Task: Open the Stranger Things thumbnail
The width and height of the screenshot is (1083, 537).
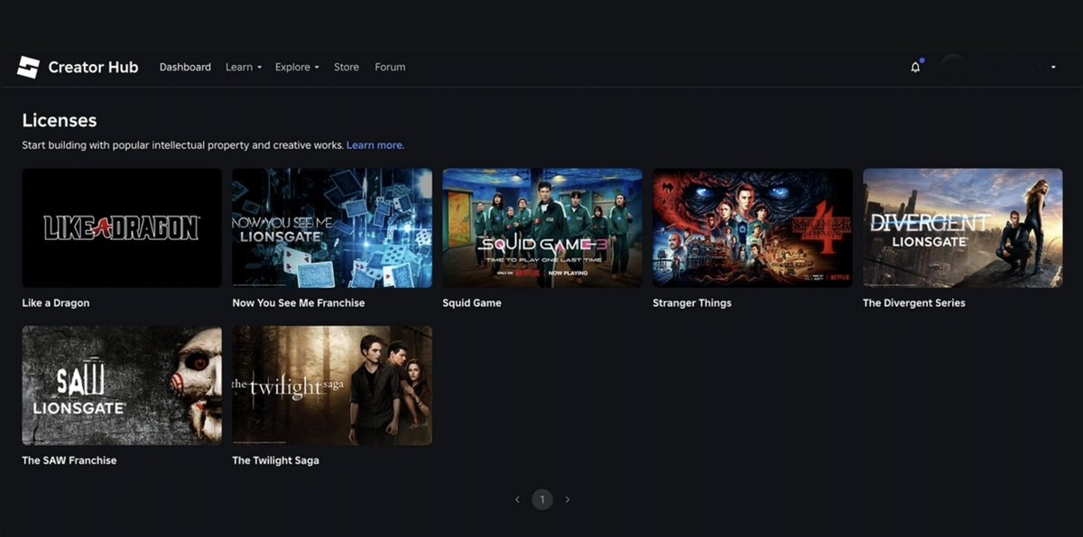Action: tap(753, 227)
